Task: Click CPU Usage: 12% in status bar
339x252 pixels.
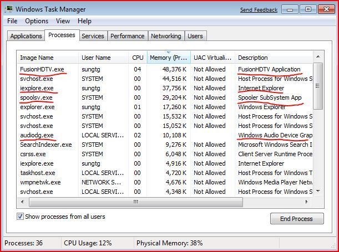Action: coord(88,243)
